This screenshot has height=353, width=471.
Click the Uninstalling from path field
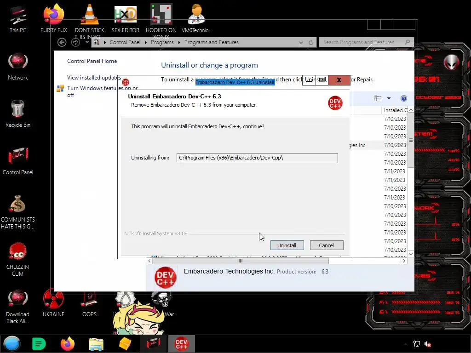pyautogui.click(x=257, y=158)
